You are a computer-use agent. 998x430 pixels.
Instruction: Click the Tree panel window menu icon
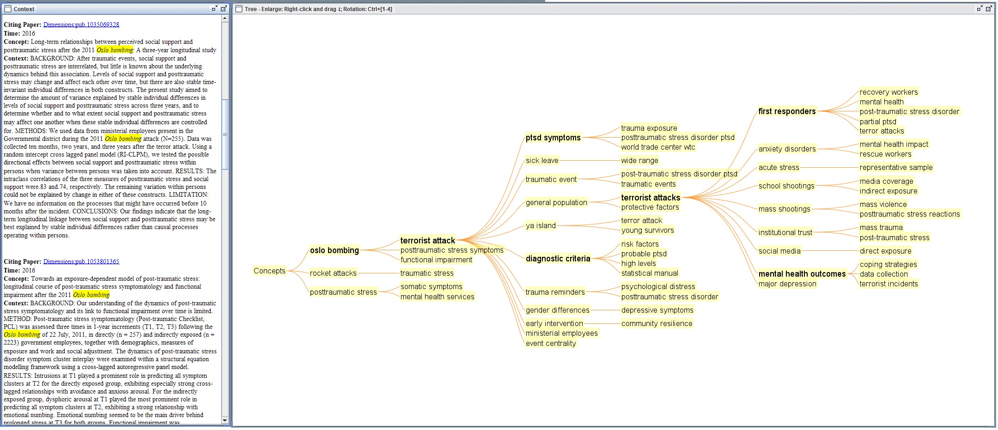coord(238,9)
